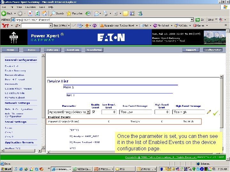Screen dimensions: 230x172
Task: Click the green Go arrow button
Action: (198, 20)
